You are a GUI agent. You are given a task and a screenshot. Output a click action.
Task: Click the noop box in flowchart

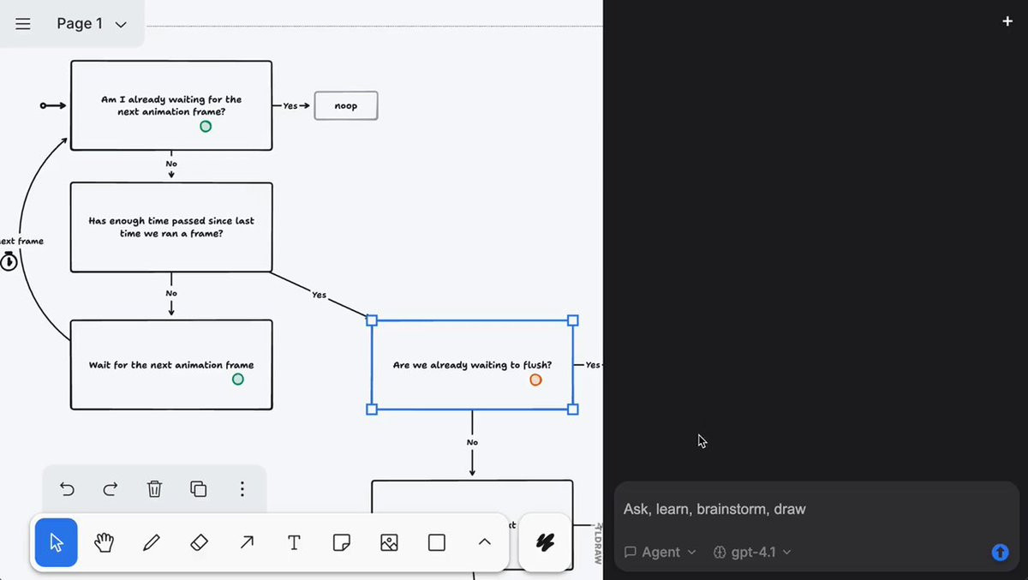click(x=346, y=105)
